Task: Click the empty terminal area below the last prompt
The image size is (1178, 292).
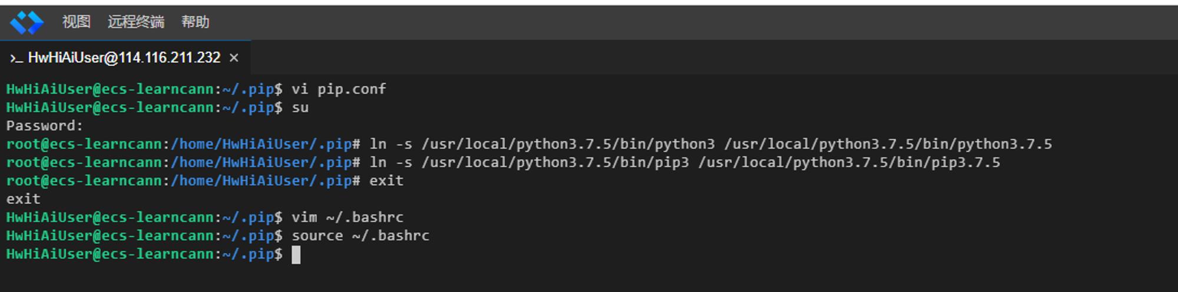Action: coord(589,277)
